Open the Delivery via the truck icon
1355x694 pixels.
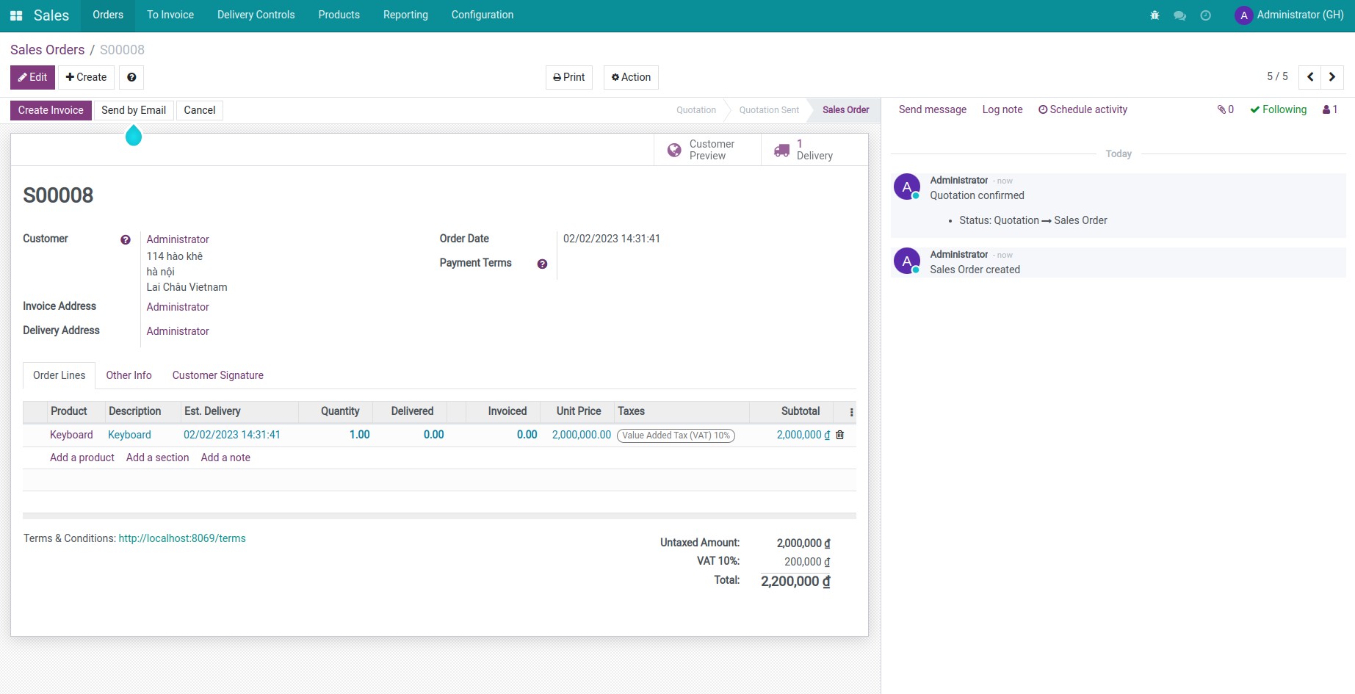coord(780,149)
